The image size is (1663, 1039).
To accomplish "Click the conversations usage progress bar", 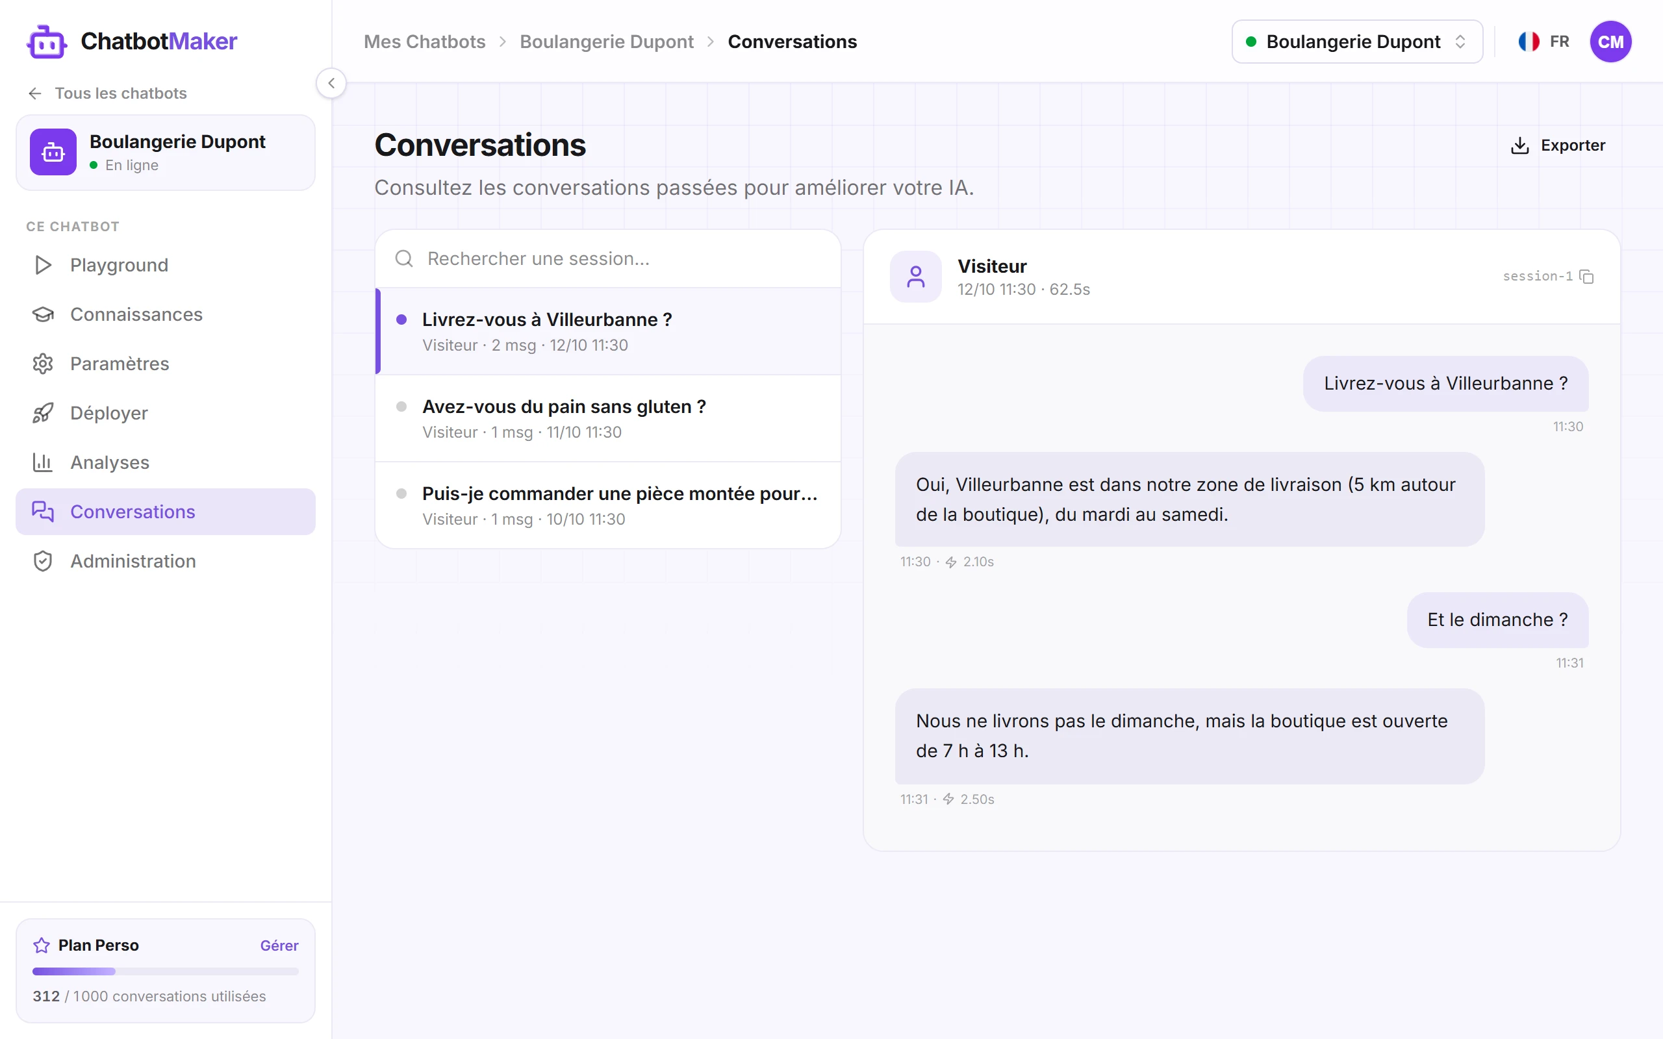I will click(166, 971).
